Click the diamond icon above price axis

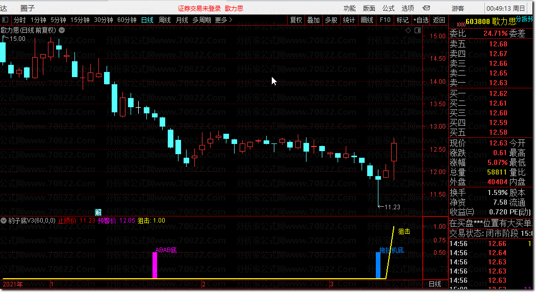[x=408, y=30]
